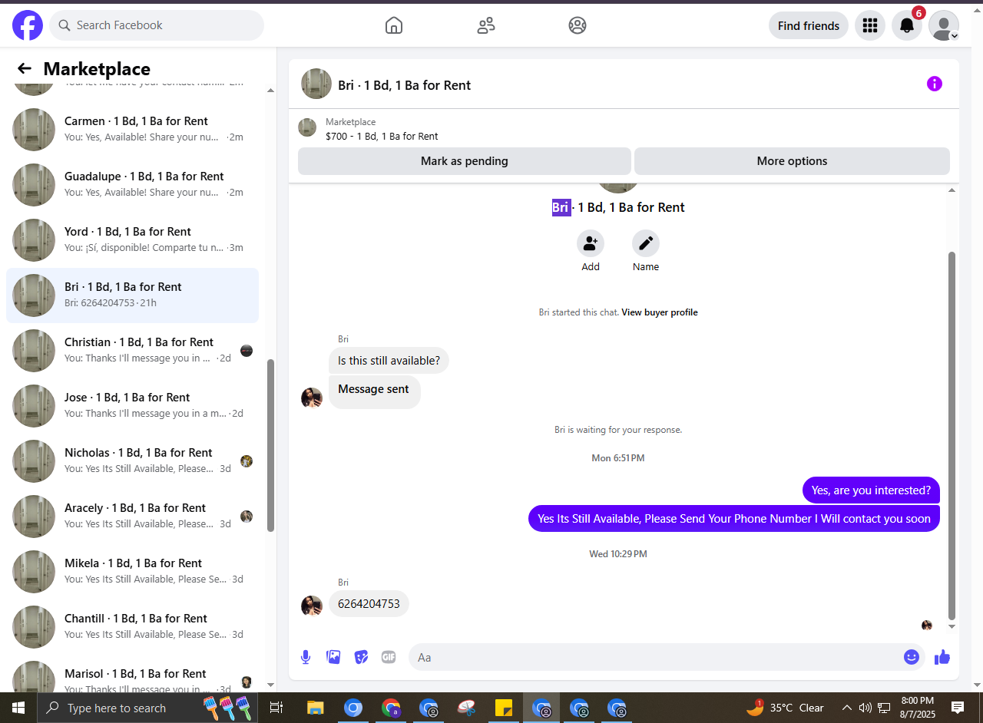Screen dimensions: 983x723
Task: Click the "Yes, are you interested?" message
Action: click(871, 490)
